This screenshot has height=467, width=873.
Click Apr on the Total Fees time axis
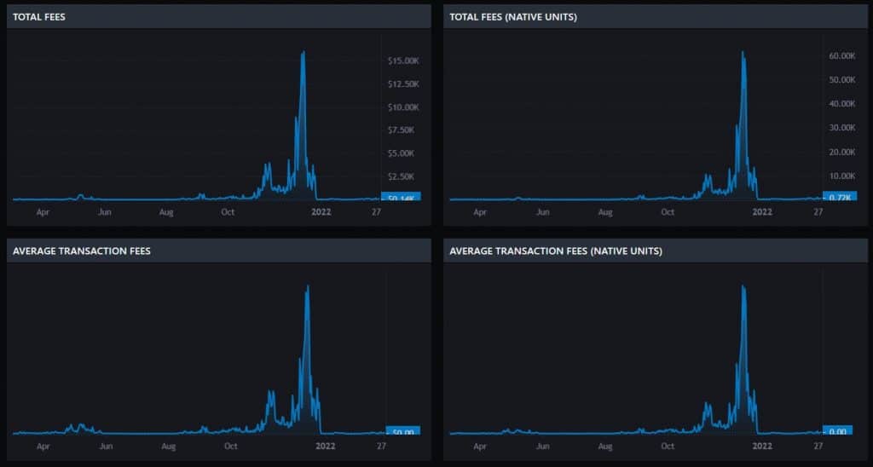[x=43, y=212]
